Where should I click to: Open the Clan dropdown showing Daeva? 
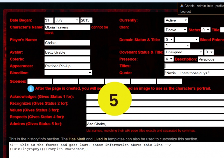tap(176, 30)
